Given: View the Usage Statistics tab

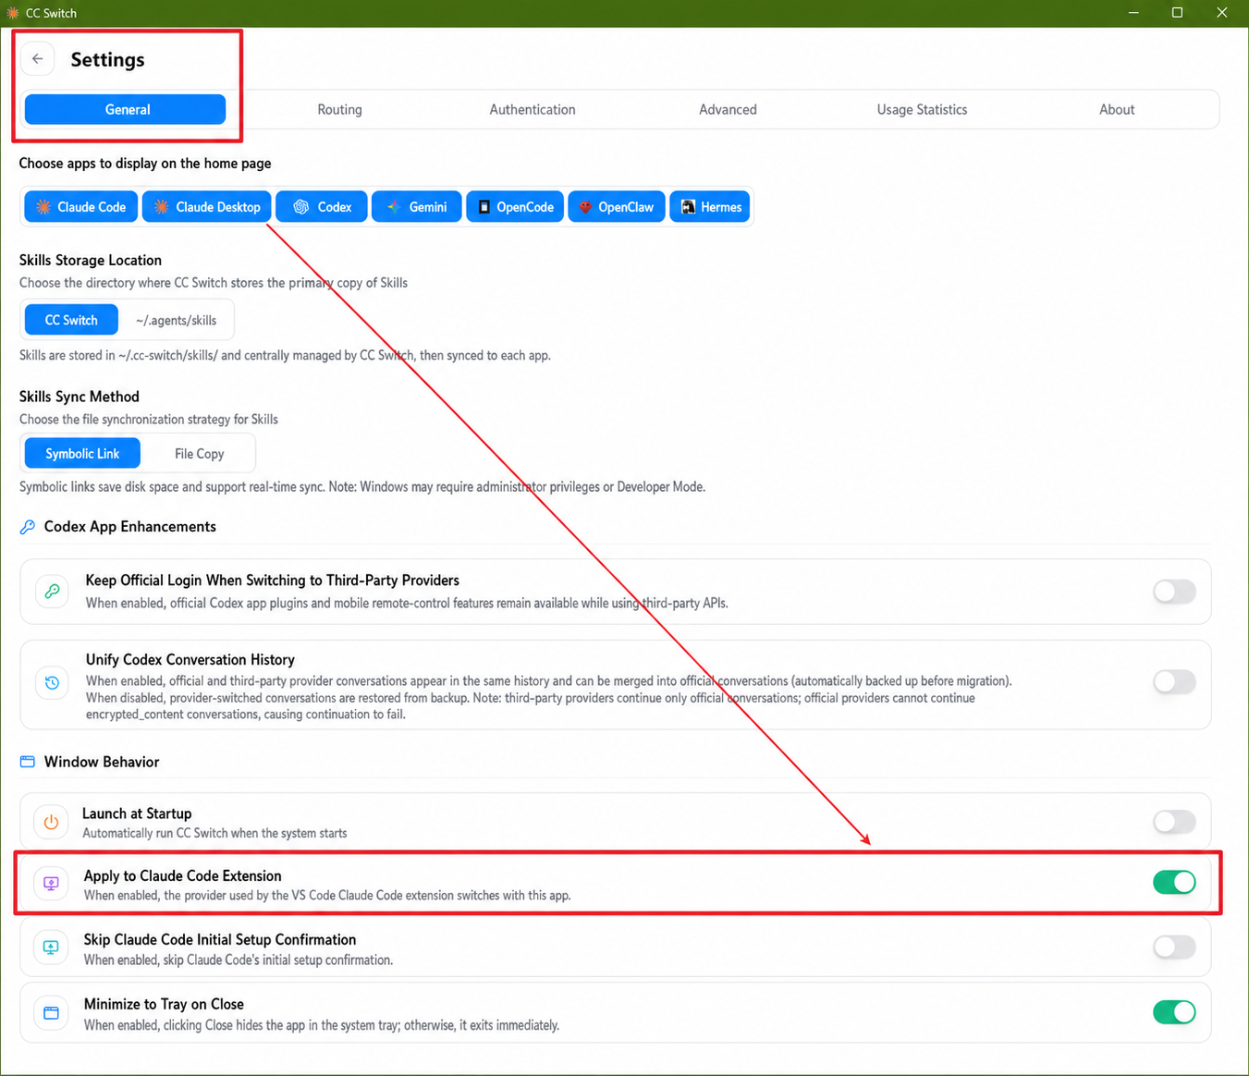Looking at the screenshot, I should click(x=922, y=109).
